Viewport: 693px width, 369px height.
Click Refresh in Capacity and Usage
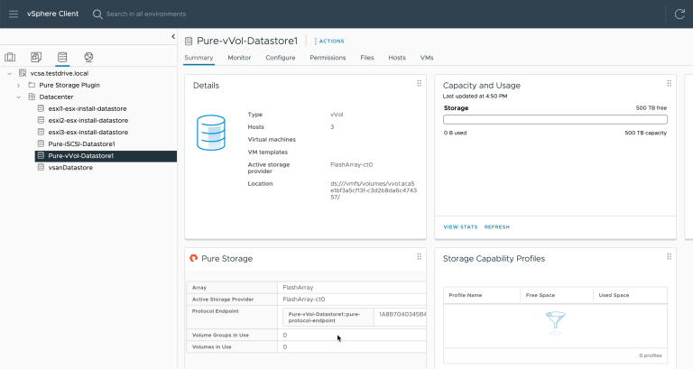click(x=496, y=226)
